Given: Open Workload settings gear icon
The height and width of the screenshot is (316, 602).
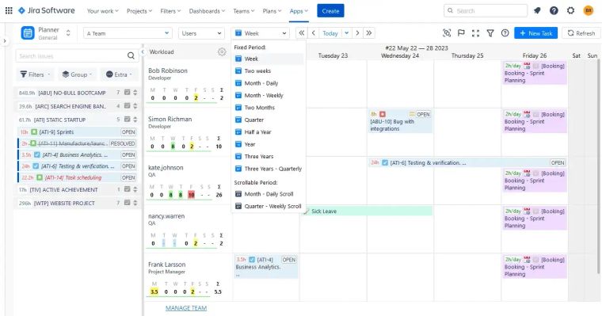Looking at the screenshot, I should point(222,51).
